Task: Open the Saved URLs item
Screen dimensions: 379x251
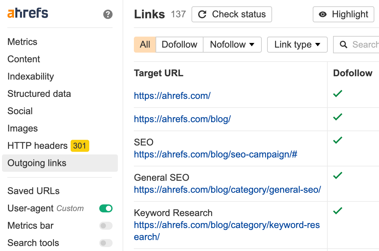Action: pyautogui.click(x=34, y=191)
